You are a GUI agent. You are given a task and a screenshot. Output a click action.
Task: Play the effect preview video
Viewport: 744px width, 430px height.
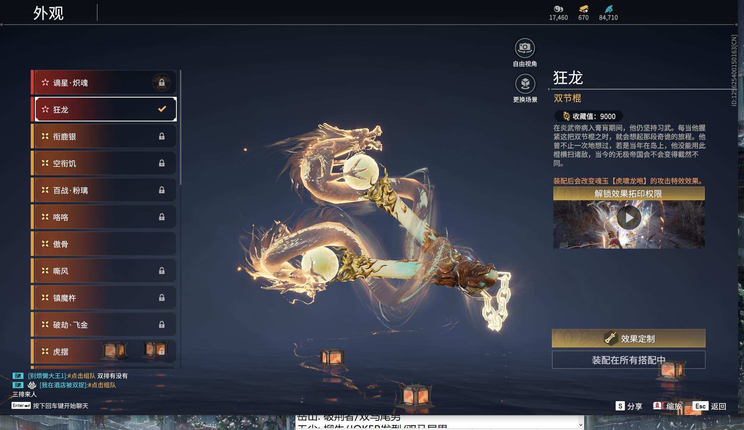[x=629, y=217]
